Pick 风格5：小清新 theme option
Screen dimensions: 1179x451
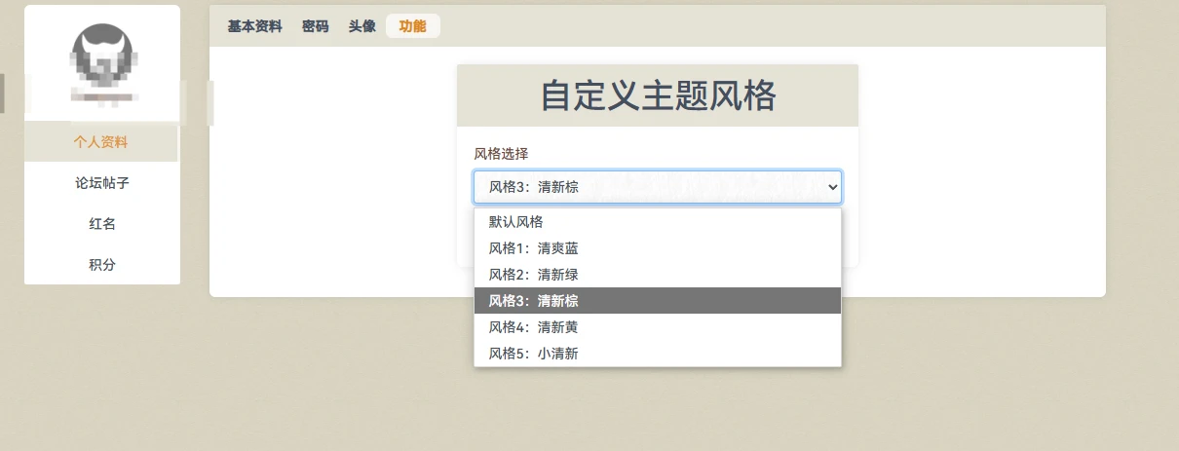tap(533, 354)
